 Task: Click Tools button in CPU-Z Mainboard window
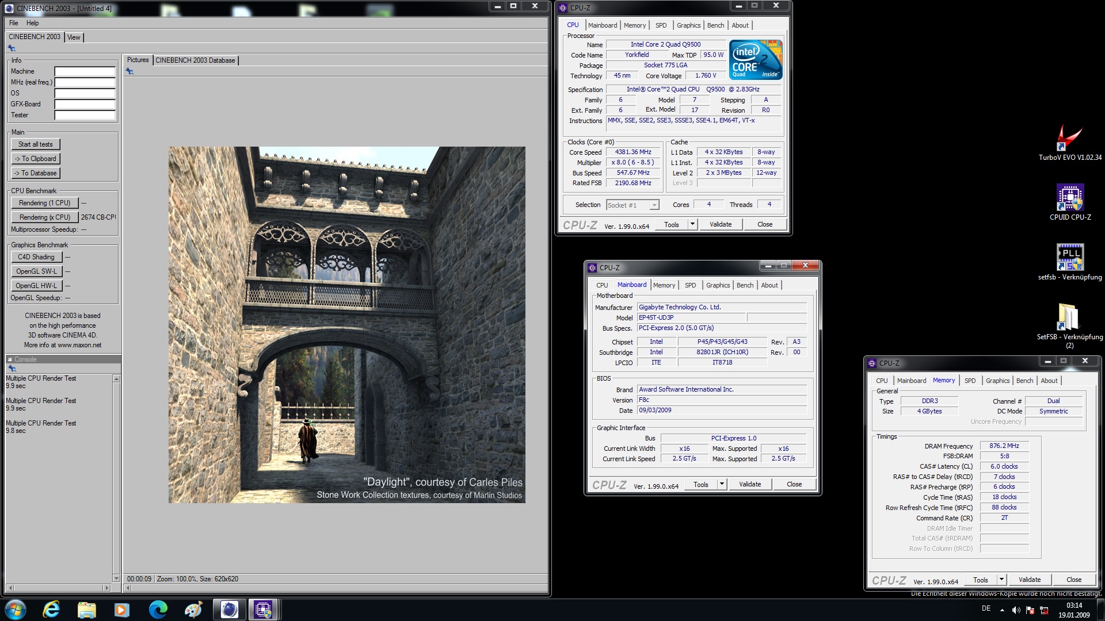coord(701,484)
